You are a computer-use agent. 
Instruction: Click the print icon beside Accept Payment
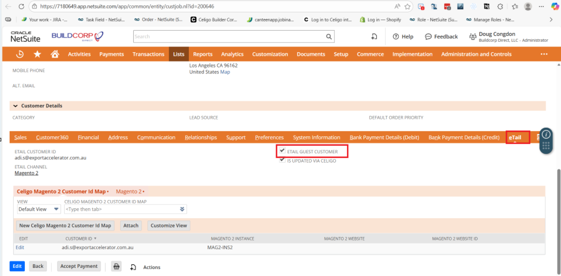point(117,266)
